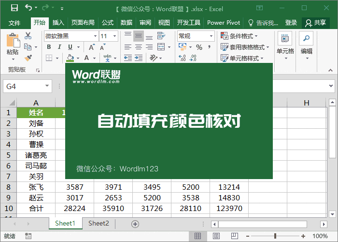
Task: Open 单元格样式 cell styles menu
Action: tap(242, 58)
